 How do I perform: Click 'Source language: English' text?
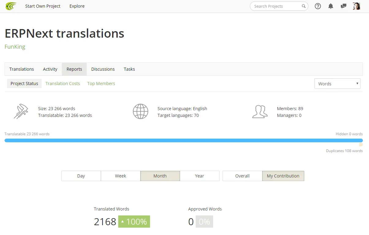pos(182,109)
